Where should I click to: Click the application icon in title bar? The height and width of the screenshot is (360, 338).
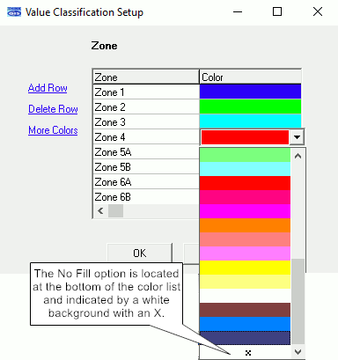coord(14,12)
